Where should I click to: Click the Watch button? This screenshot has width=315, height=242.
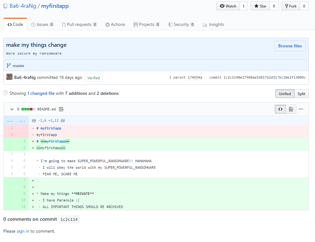pyautogui.click(x=228, y=6)
